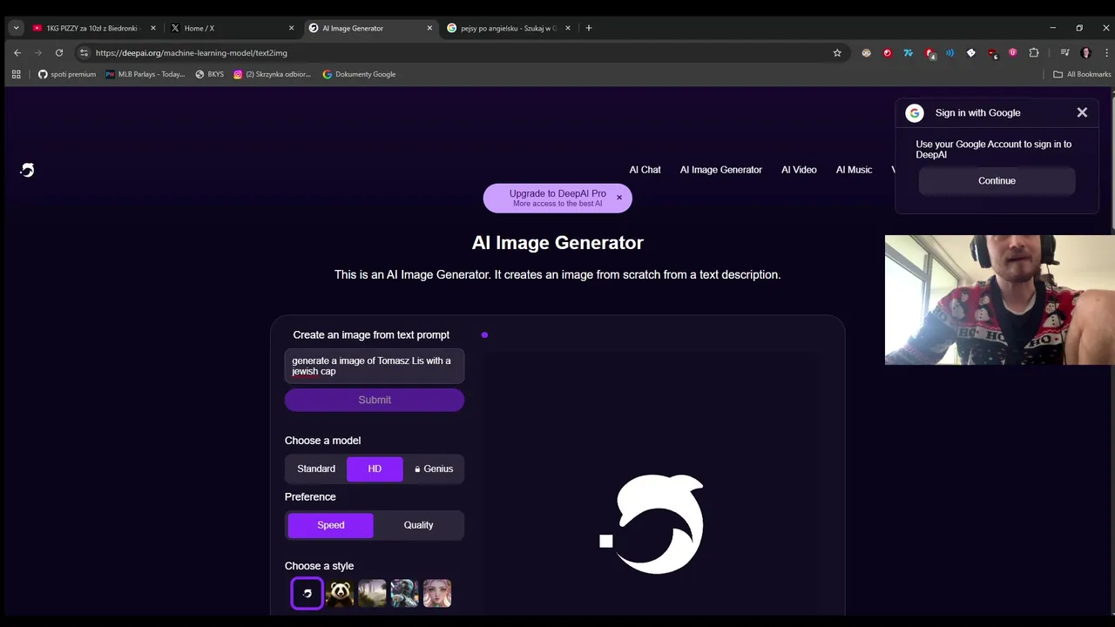Click Upgrade to DeepAI Pro button
Image resolution: width=1115 pixels, height=627 pixels.
pyautogui.click(x=557, y=198)
